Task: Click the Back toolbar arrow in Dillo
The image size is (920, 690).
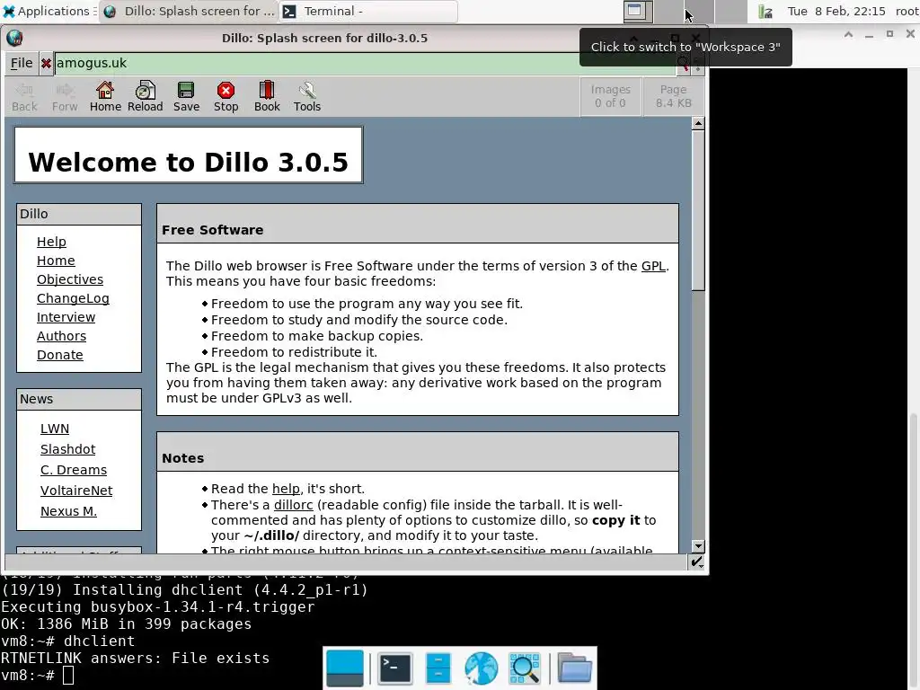Action: [24, 97]
